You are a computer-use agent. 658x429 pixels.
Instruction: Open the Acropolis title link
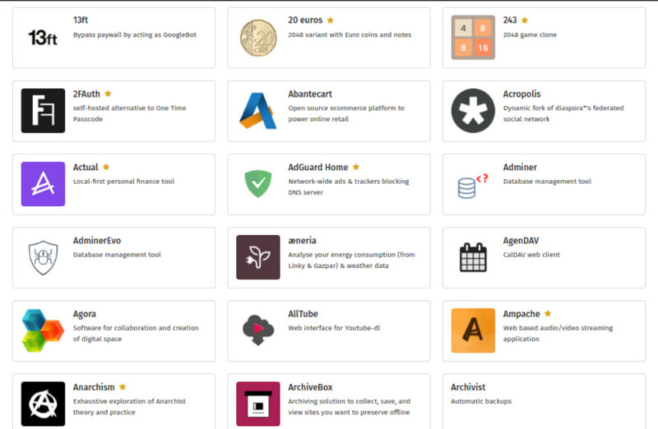click(521, 94)
